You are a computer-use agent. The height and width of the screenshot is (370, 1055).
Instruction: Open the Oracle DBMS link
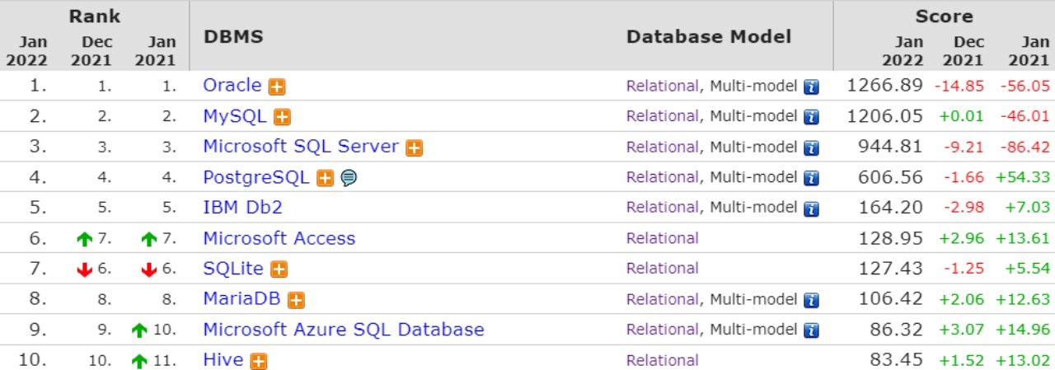point(232,85)
